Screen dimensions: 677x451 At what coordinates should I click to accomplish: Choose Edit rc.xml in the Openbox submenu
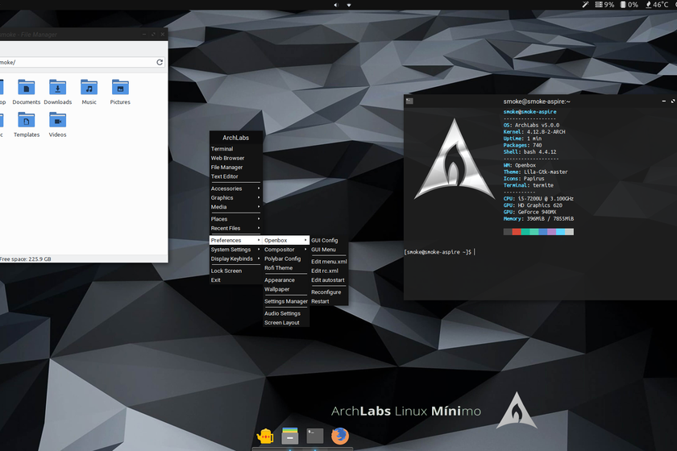click(x=329, y=271)
